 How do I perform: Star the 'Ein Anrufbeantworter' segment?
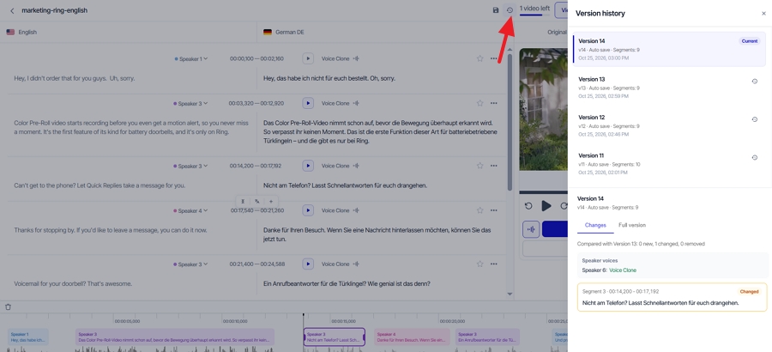click(x=479, y=264)
